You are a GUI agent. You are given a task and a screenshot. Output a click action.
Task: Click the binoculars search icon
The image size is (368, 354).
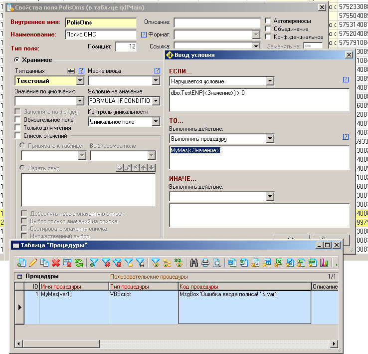(194, 262)
